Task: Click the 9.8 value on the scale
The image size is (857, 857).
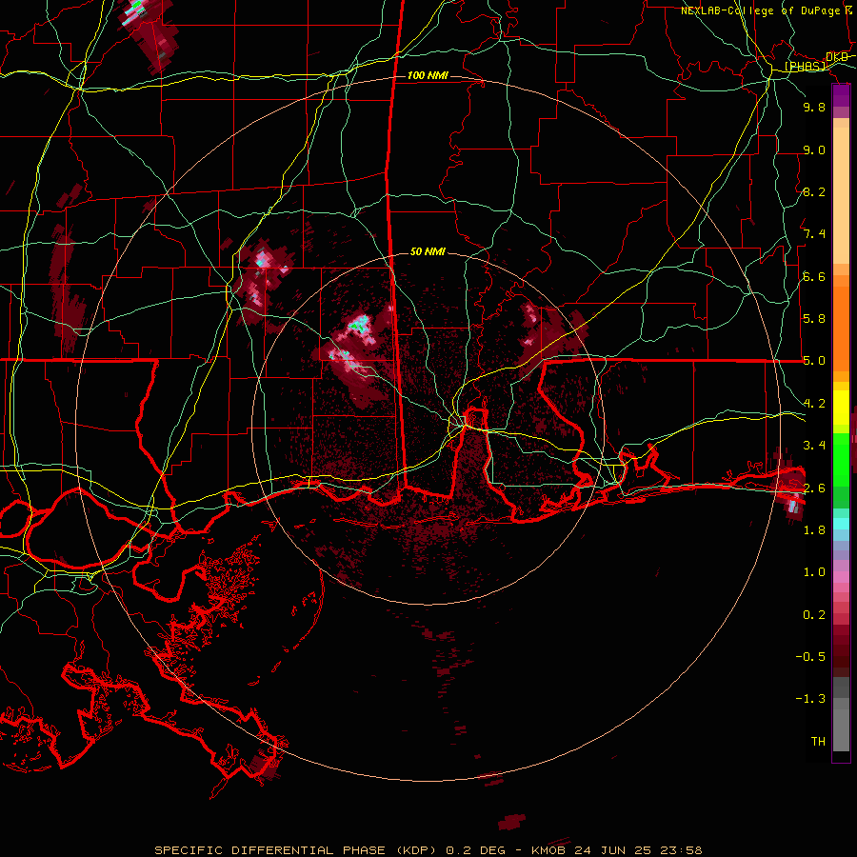Action: point(814,107)
